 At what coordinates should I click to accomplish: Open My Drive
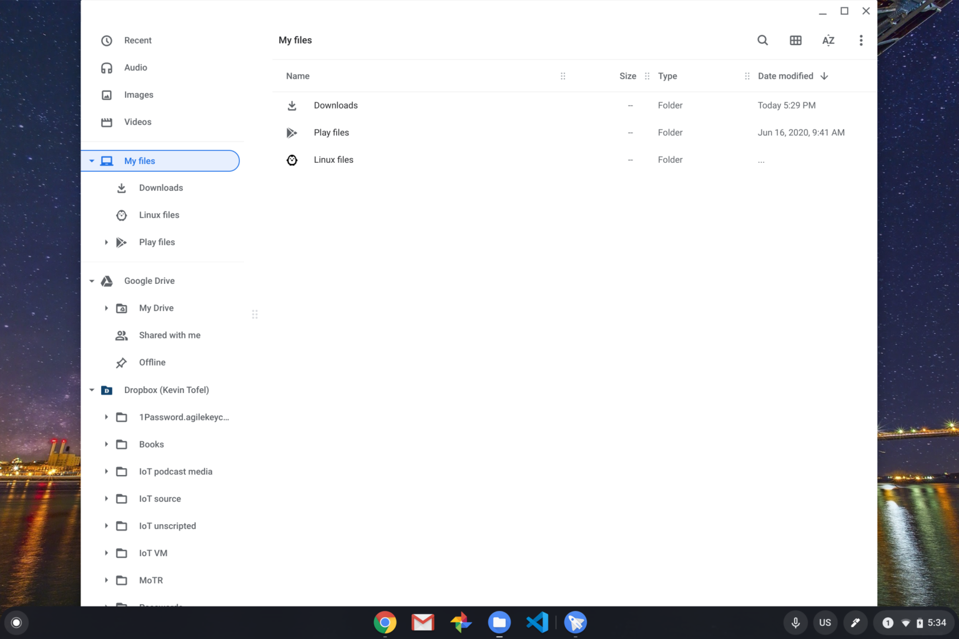(x=156, y=308)
